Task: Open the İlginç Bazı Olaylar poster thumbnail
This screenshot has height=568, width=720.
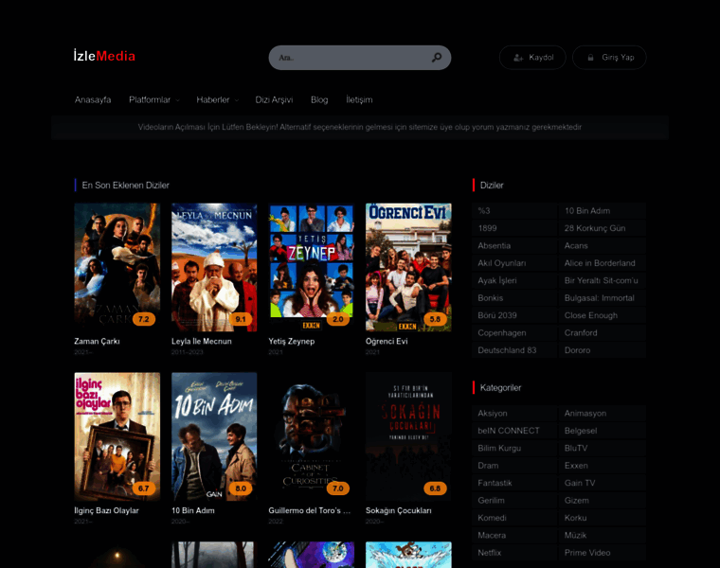Action: (117, 436)
